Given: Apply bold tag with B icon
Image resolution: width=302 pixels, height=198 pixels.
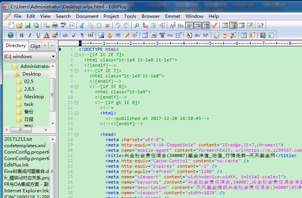Looking at the screenshot, I should tap(22, 35).
